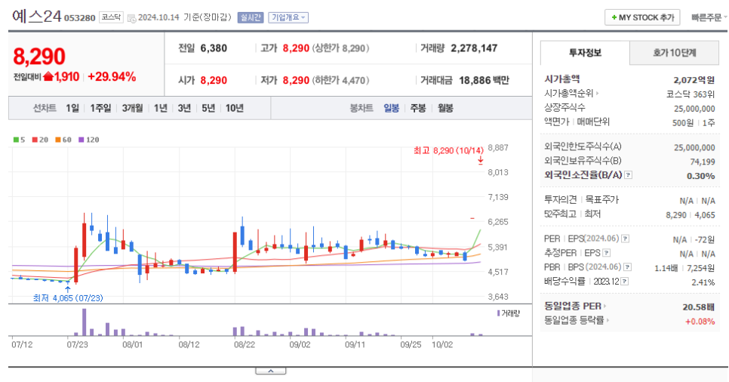
Task: Select the 주봉 candle chart
Action: point(418,108)
